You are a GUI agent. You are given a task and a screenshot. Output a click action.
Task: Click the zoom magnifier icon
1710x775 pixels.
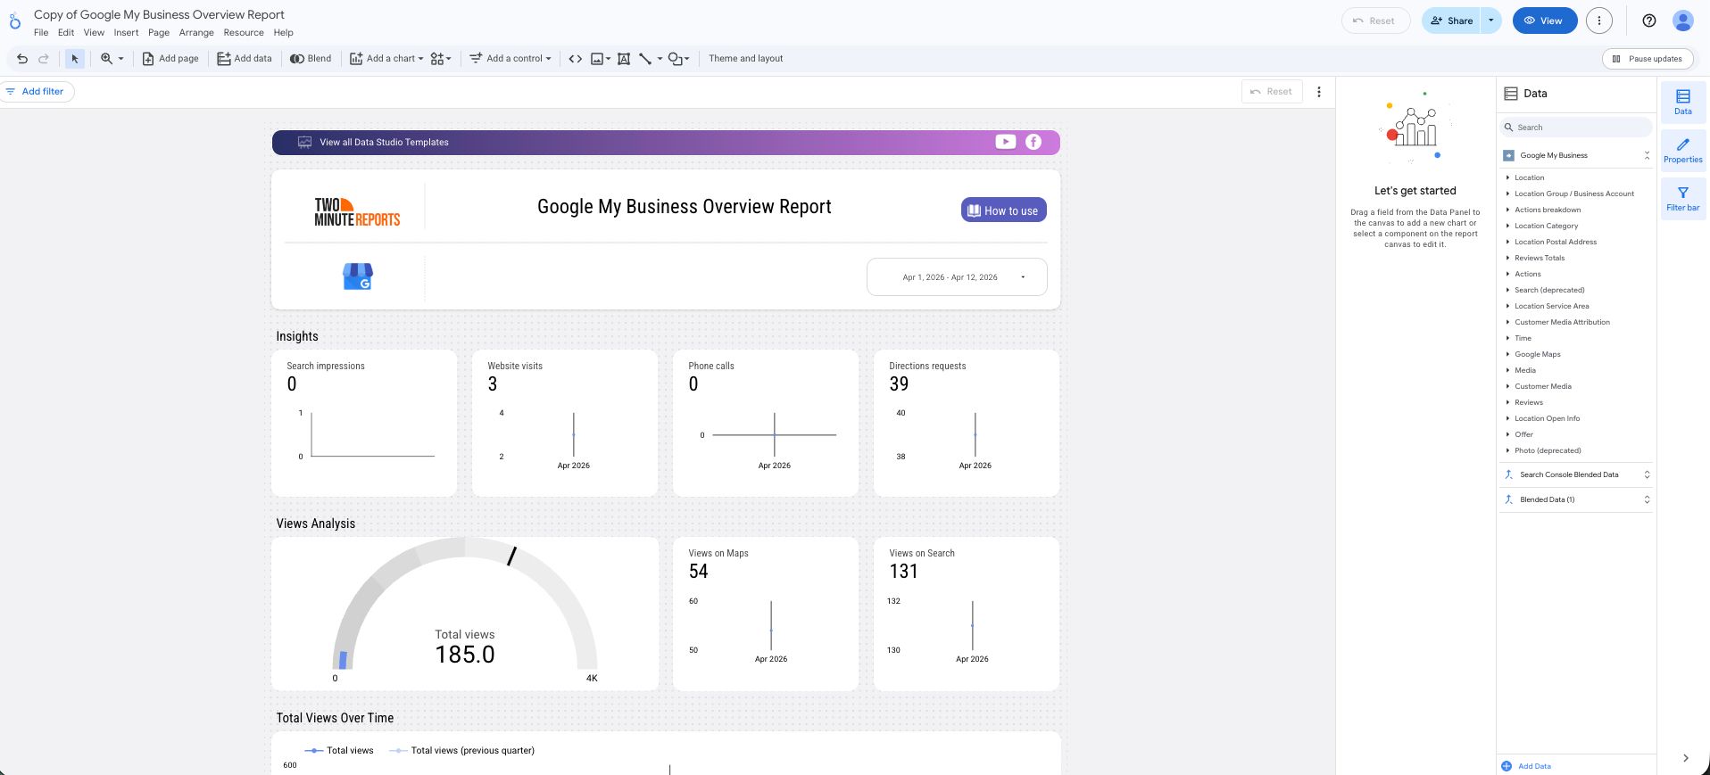[106, 59]
